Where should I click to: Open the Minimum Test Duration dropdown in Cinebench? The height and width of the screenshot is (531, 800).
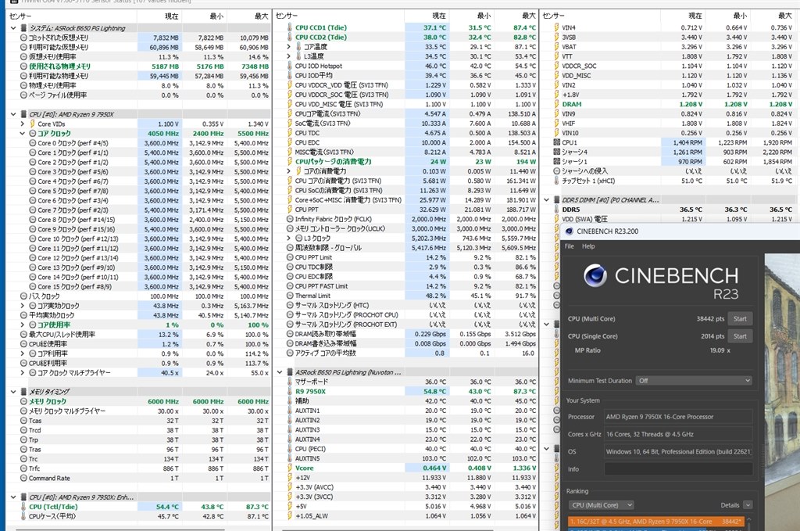pyautogui.click(x=694, y=381)
